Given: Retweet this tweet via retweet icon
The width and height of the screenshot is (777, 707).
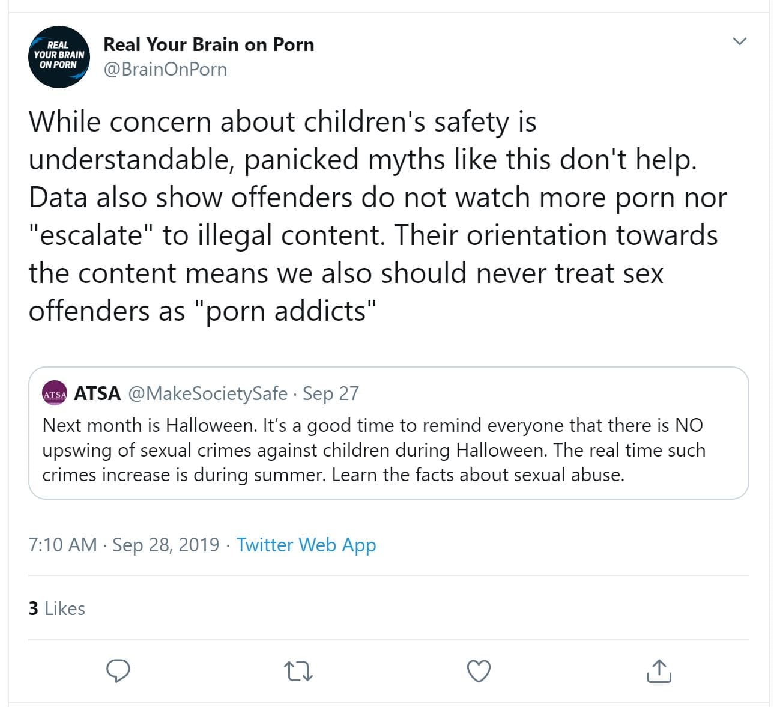Looking at the screenshot, I should 299,670.
